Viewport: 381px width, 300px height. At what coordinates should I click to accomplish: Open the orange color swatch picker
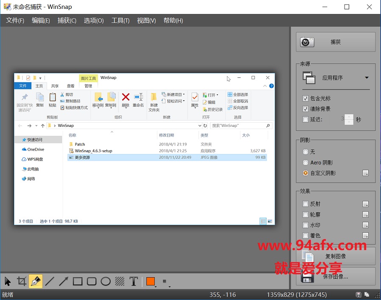(151, 281)
